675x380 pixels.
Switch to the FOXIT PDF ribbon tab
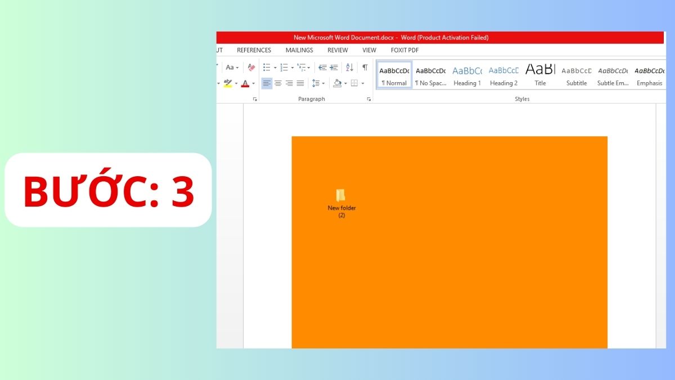(406, 50)
